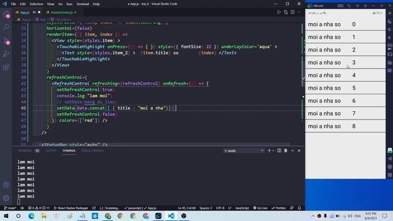The width and height of the screenshot is (393, 221).
Task: Click the Open Changes icon in editor toolbar
Action: [x=286, y=12]
